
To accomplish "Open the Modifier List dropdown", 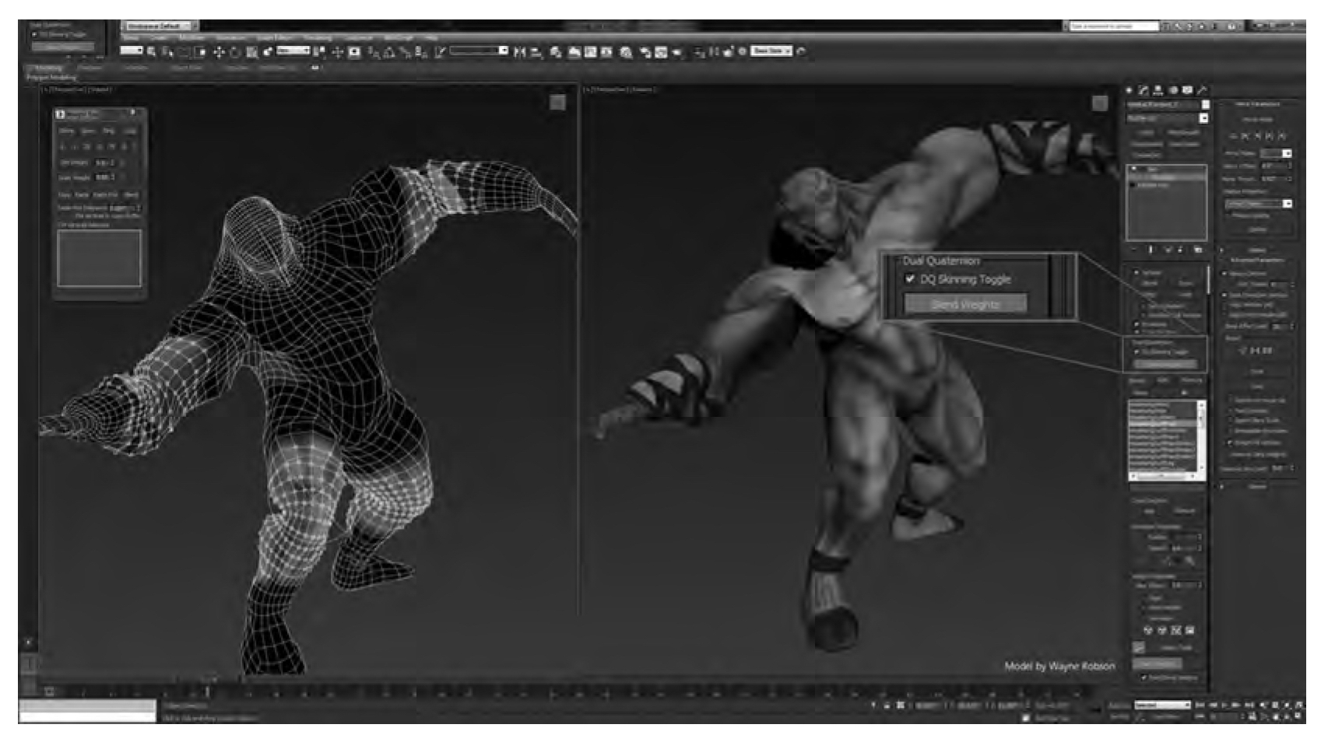I will click(x=1168, y=118).
